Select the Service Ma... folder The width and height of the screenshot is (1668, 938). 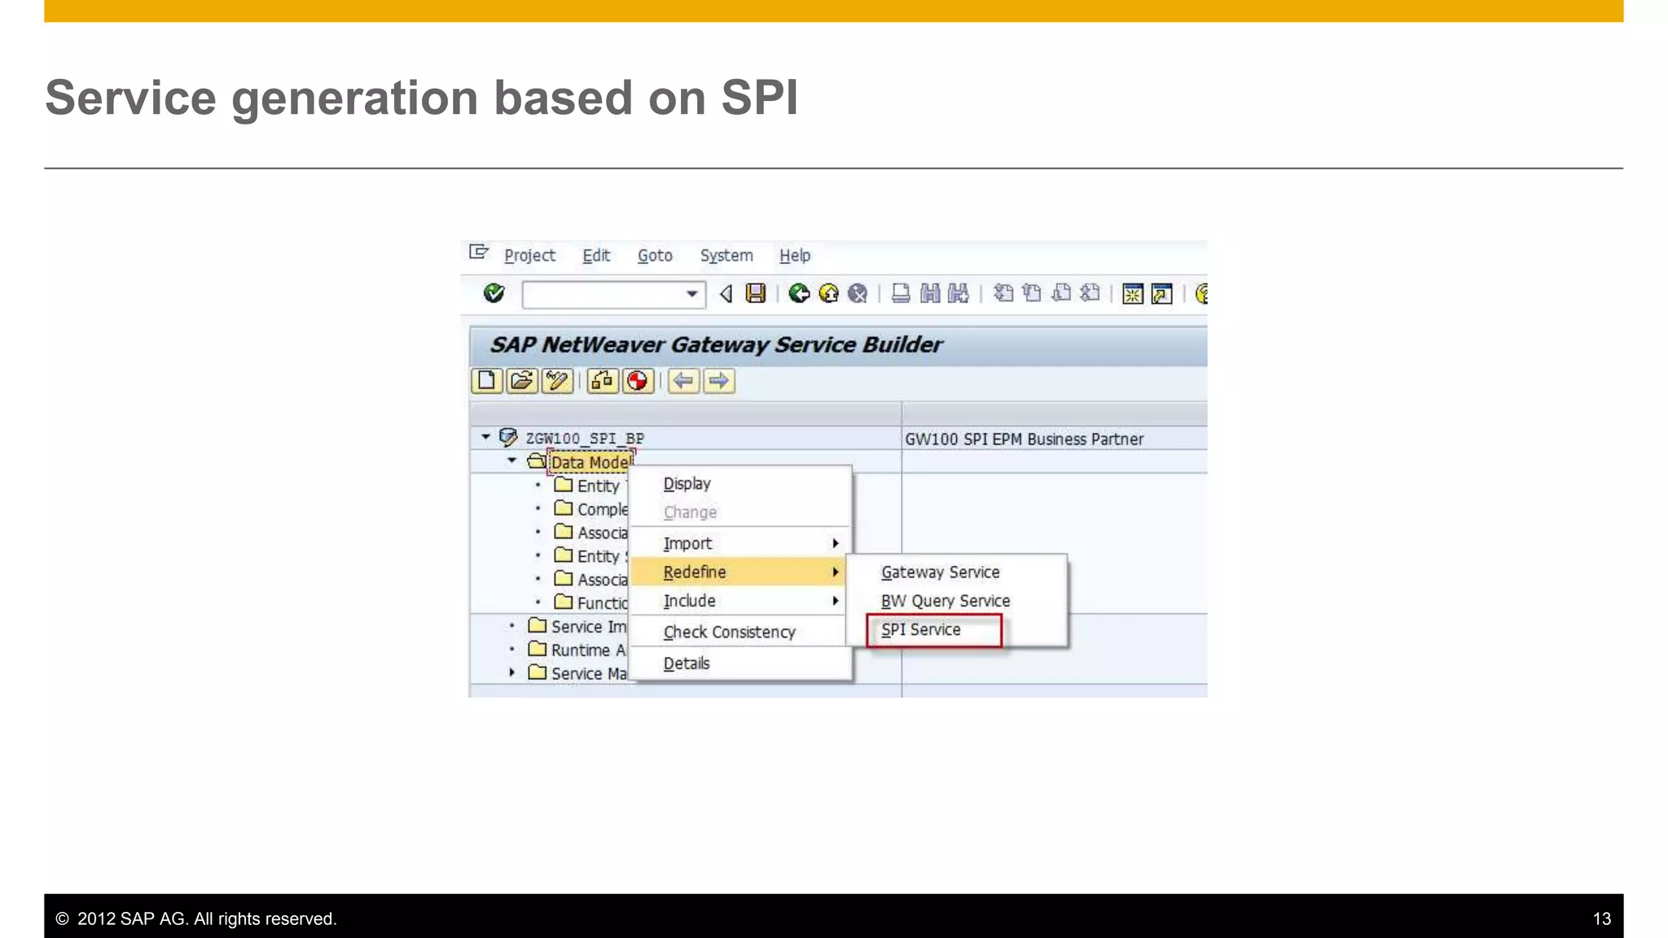tap(589, 673)
